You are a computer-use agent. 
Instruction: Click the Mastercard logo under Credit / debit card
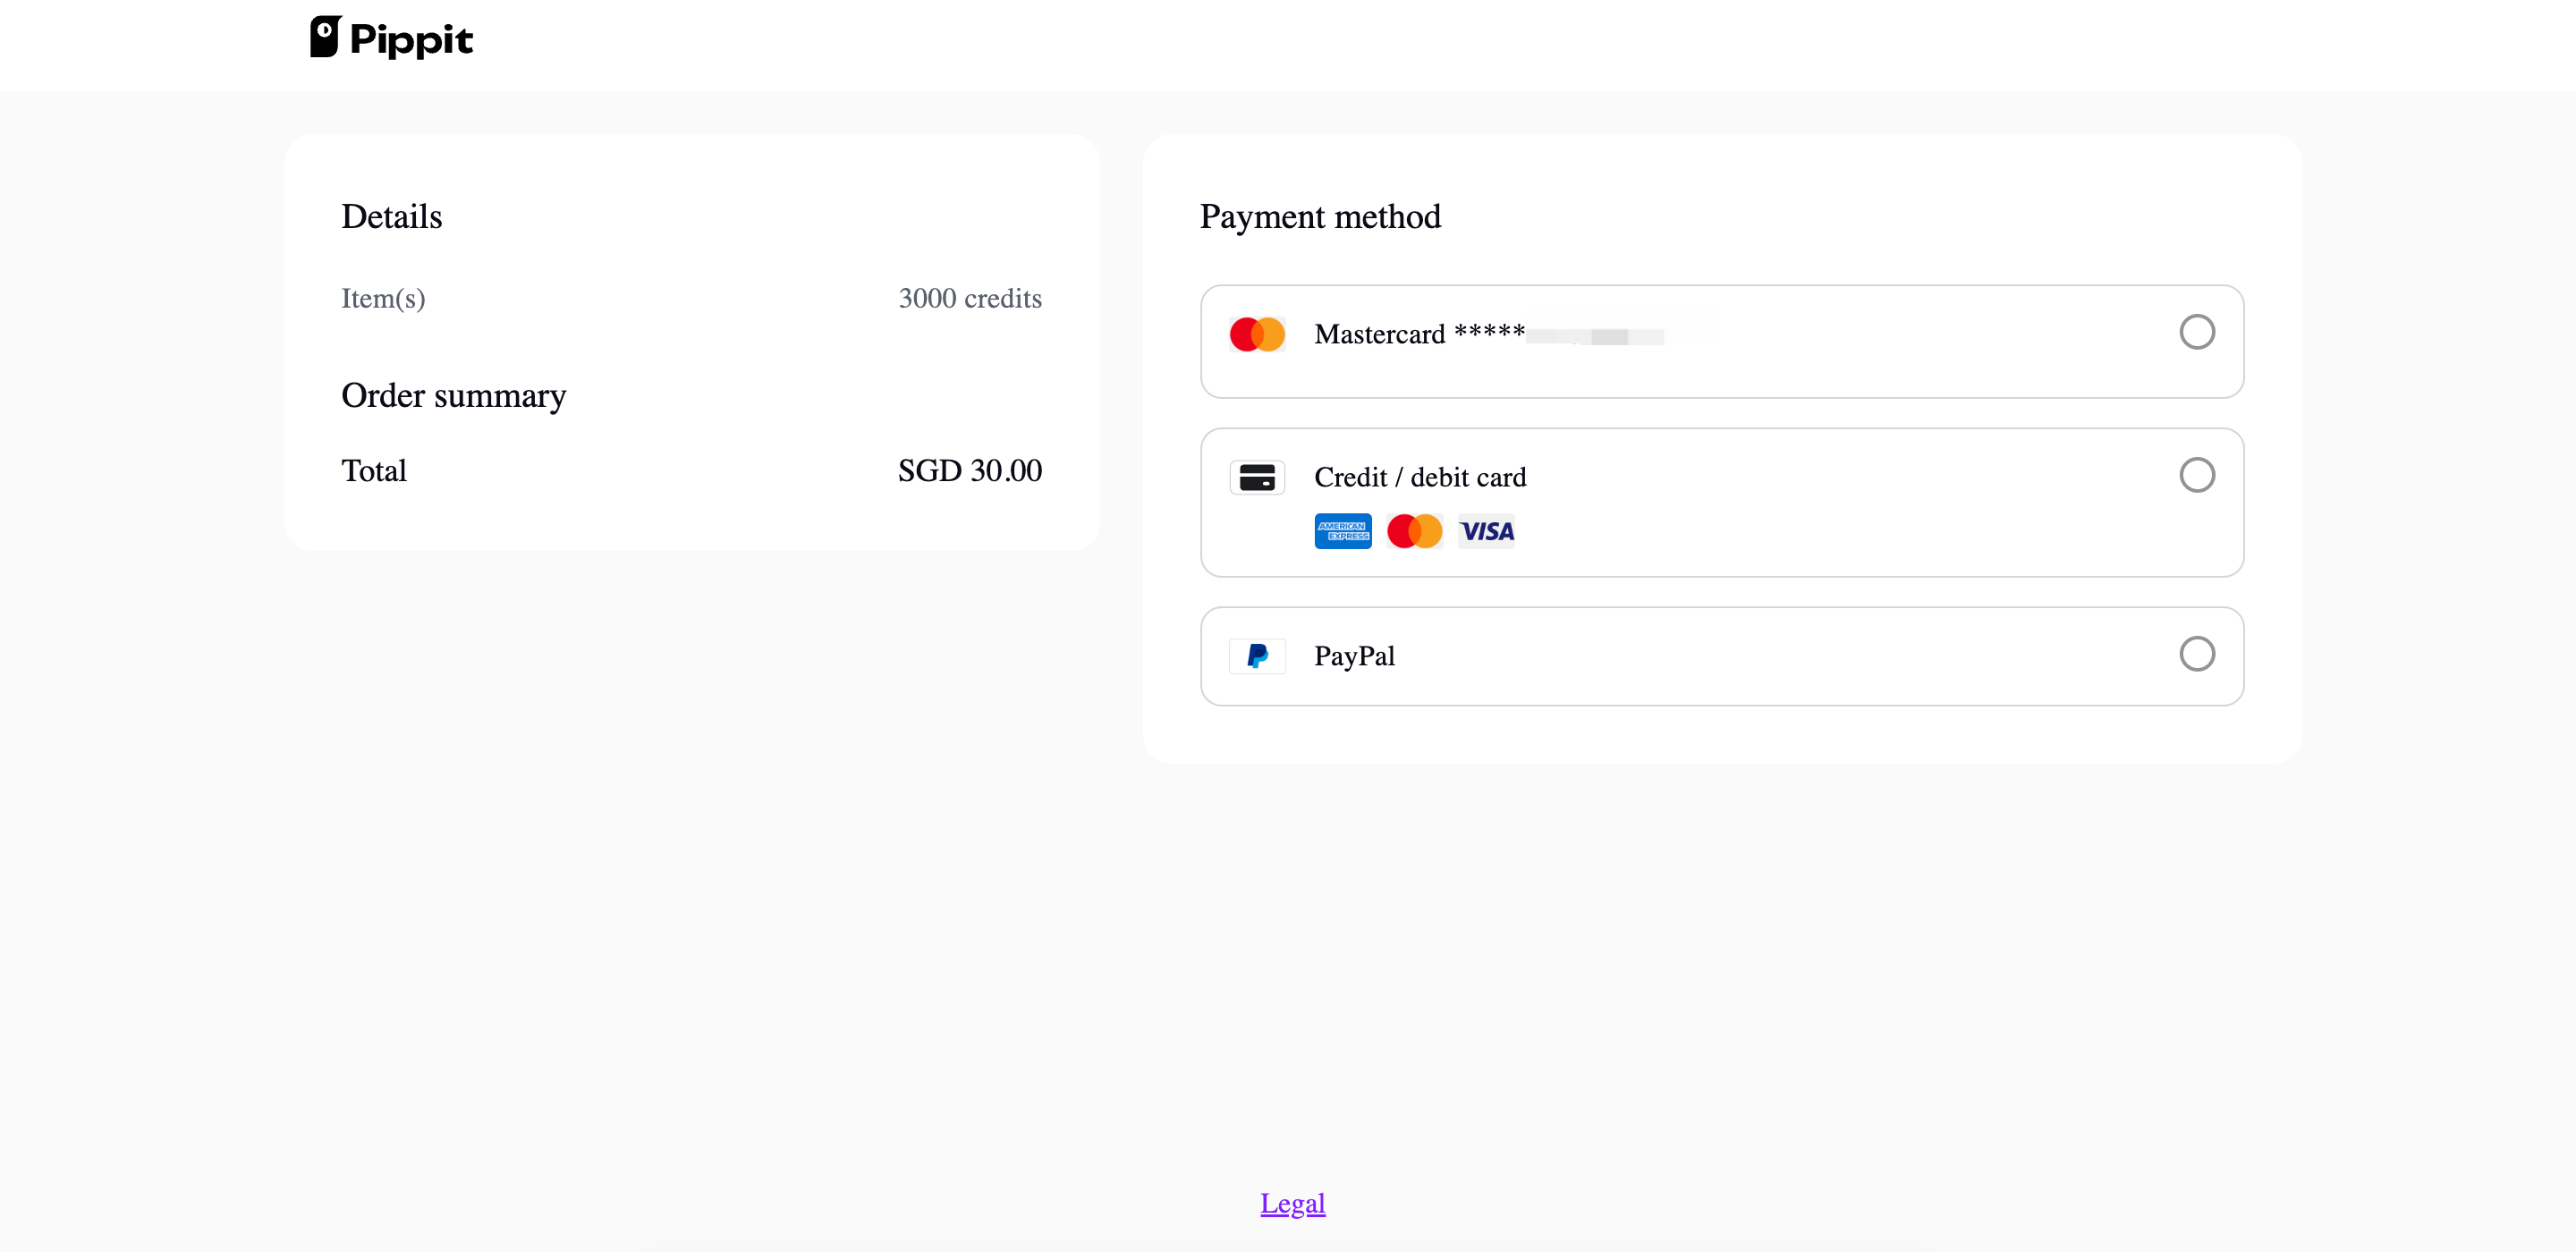[1414, 531]
